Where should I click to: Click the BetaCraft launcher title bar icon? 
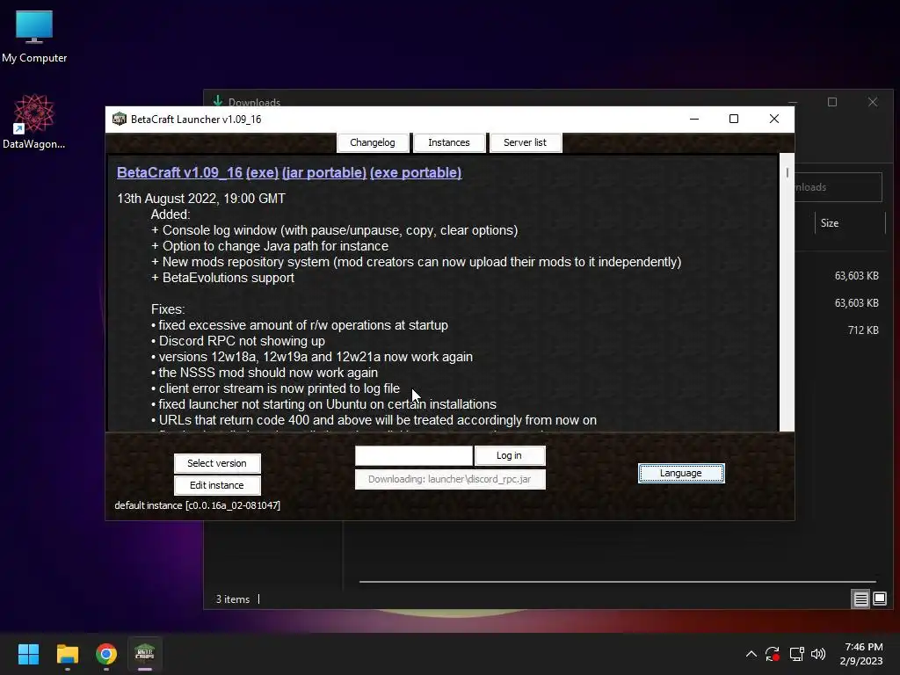(120, 119)
